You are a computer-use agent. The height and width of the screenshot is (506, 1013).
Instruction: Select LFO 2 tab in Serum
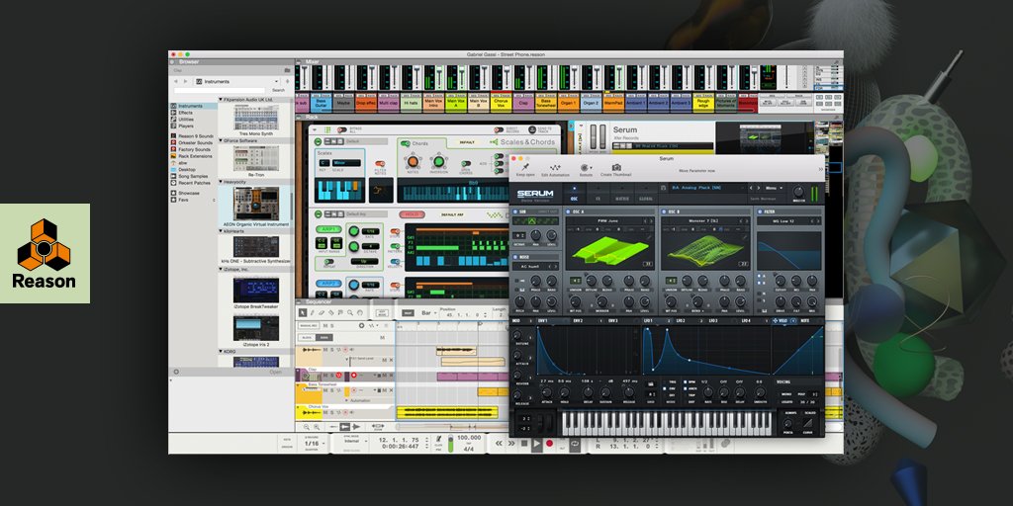681,321
